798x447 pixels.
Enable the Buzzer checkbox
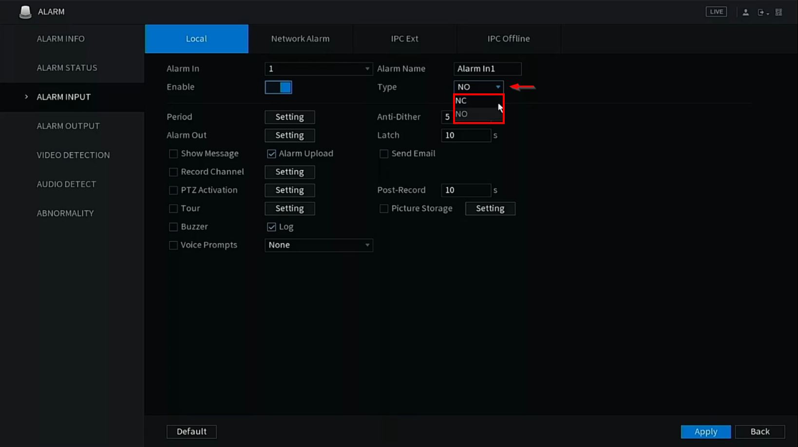point(173,227)
